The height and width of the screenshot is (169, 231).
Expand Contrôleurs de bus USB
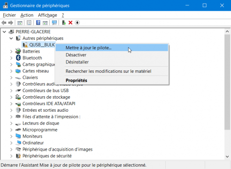[x=11, y=91]
